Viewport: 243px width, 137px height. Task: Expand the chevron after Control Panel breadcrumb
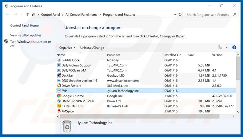pyautogui.click(x=63, y=15)
